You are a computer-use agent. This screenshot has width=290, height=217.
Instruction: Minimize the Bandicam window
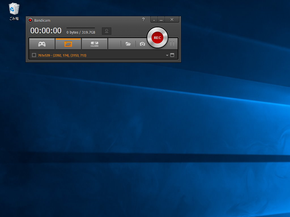(x=161, y=19)
